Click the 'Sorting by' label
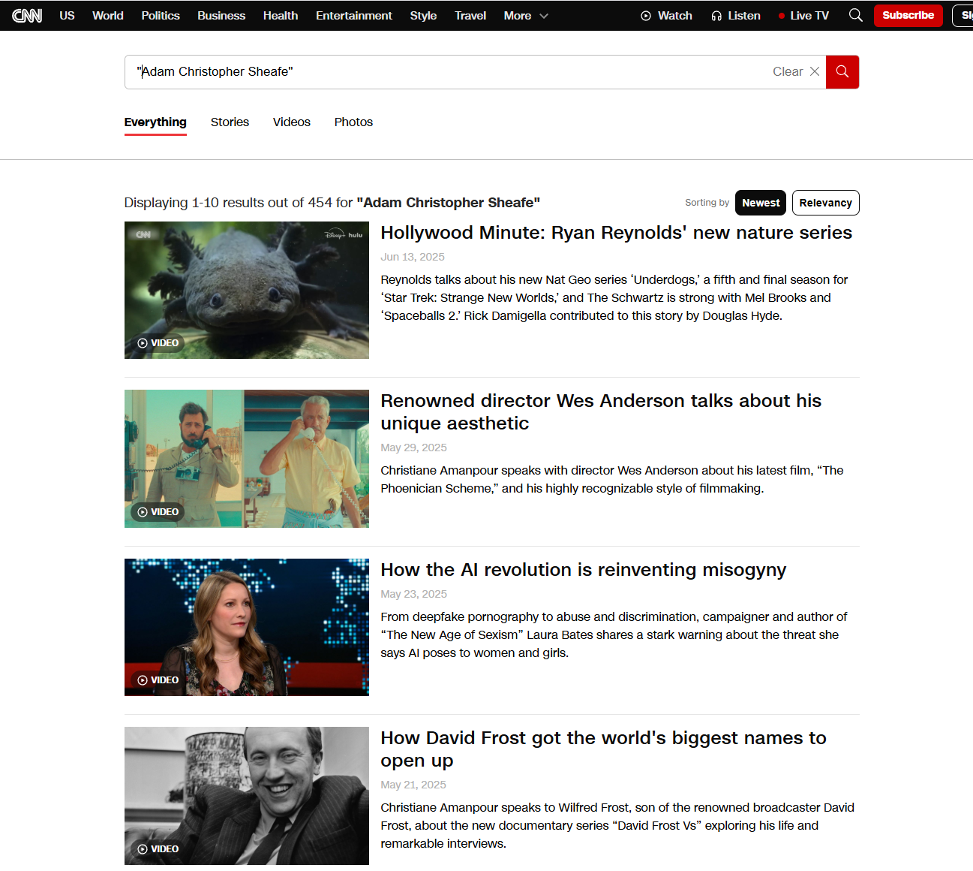Image resolution: width=973 pixels, height=871 pixels. tap(707, 203)
